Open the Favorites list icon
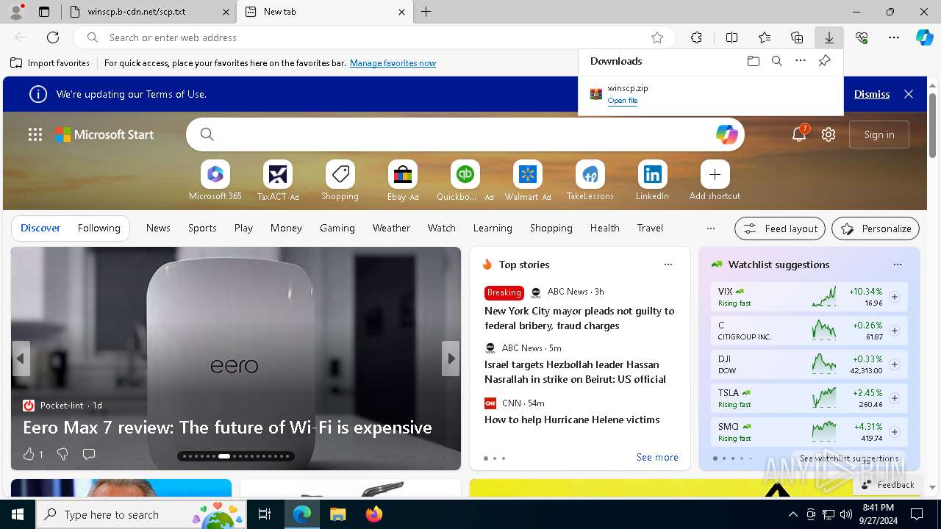Screen dimensions: 941x529 [765, 37]
